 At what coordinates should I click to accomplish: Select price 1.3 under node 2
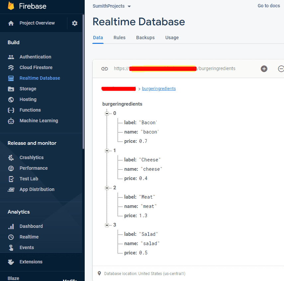[143, 216]
